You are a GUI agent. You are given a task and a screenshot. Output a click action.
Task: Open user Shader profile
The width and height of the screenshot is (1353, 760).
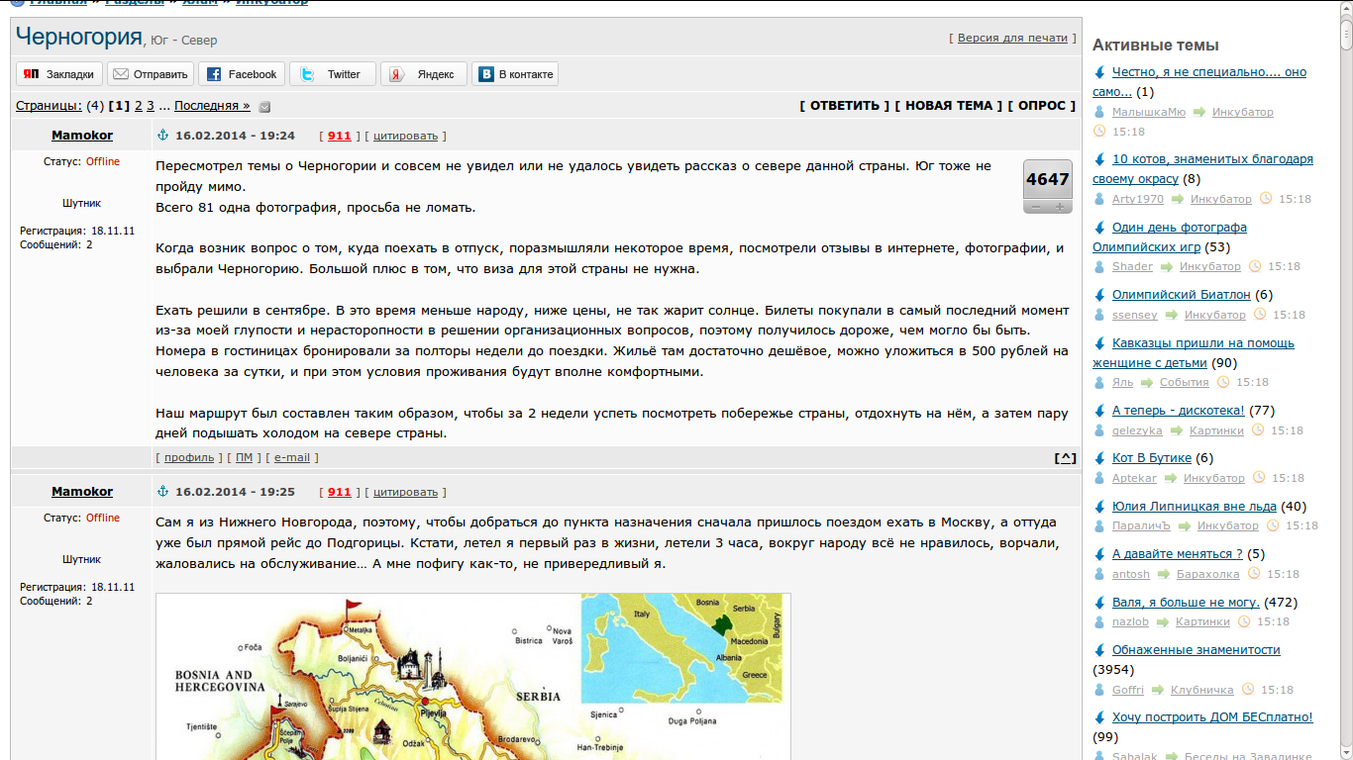click(x=1132, y=266)
